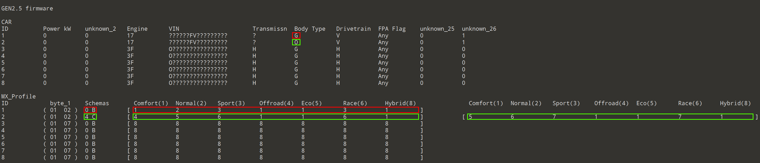Click the Power kW column header
The height and width of the screenshot is (163, 760).
pos(57,29)
